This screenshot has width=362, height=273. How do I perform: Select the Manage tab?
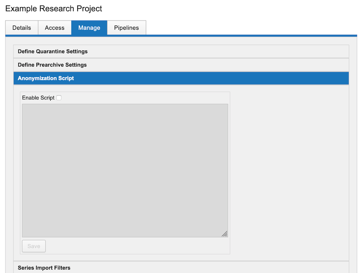coord(89,28)
